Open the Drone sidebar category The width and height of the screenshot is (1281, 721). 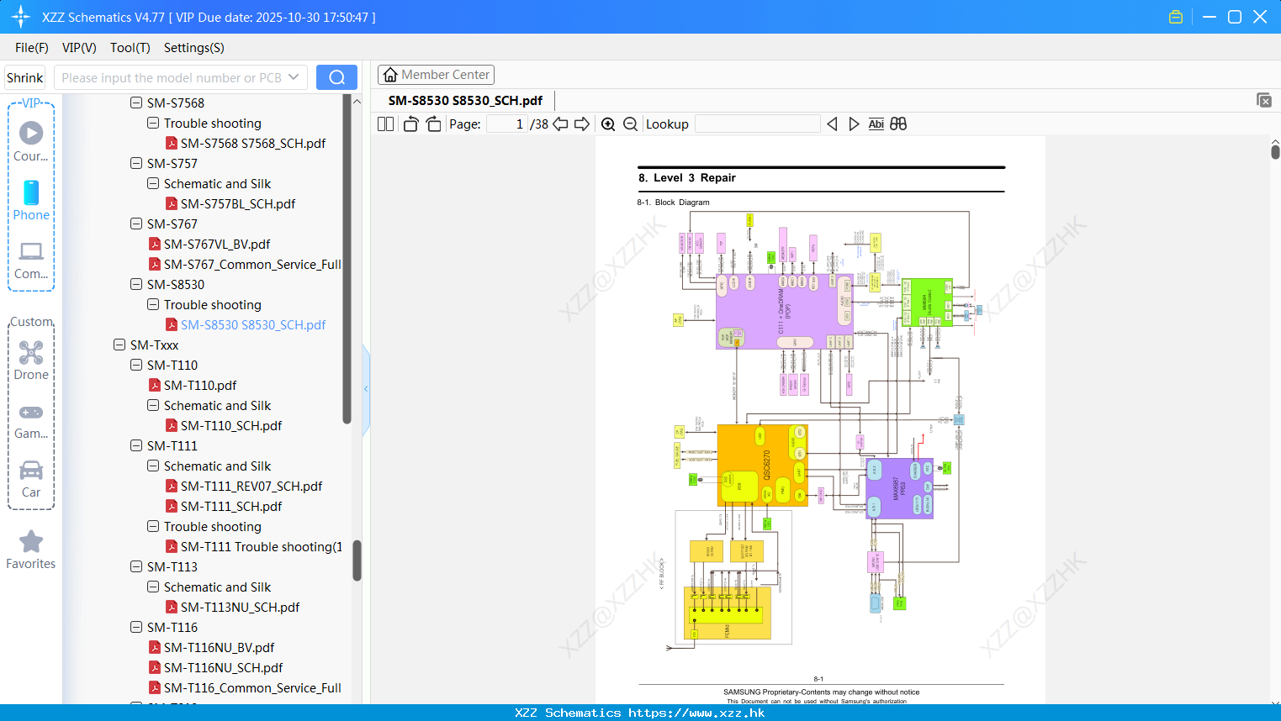(31, 360)
